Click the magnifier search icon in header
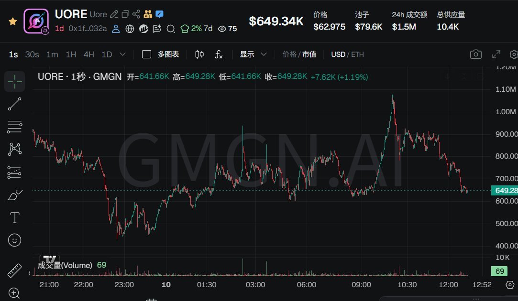 [170, 29]
